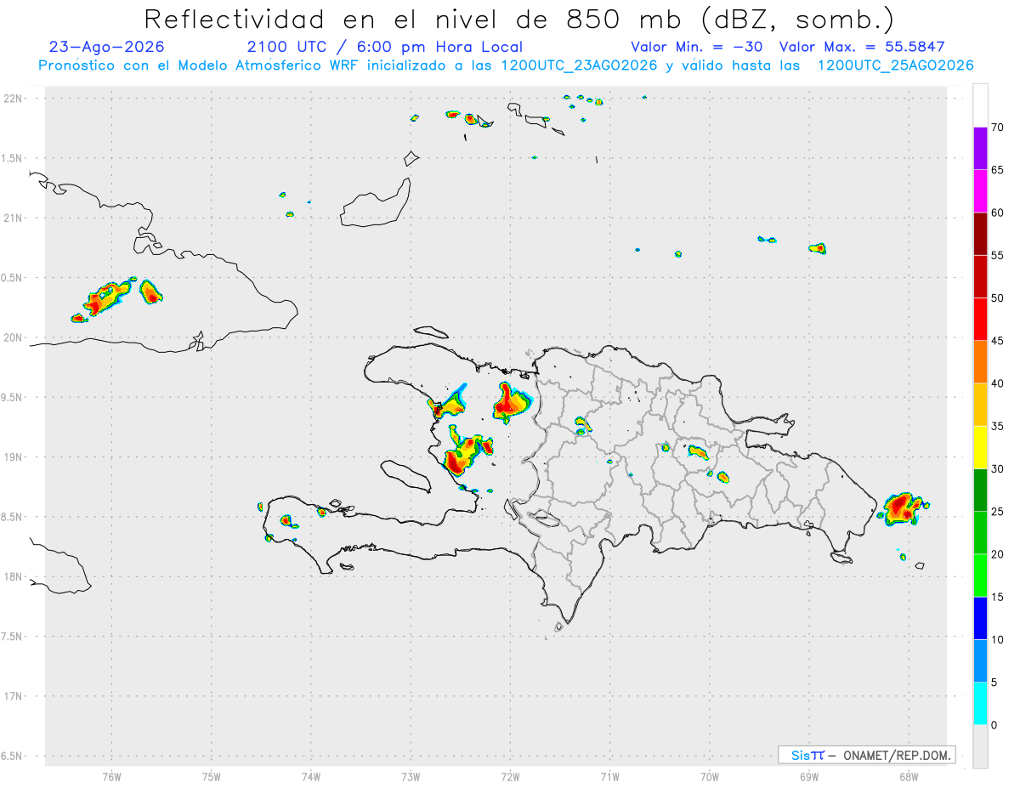1020x788 pixels.
Task: Click the "Valor Max. = 55.5847" text
Action: point(862,47)
